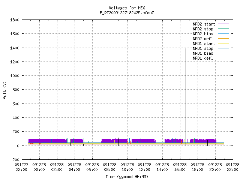Image resolution: width=240 pixels, height=180 pixels.
Task: Click orange line sample beside NPD2 defl
Action: (223, 38)
